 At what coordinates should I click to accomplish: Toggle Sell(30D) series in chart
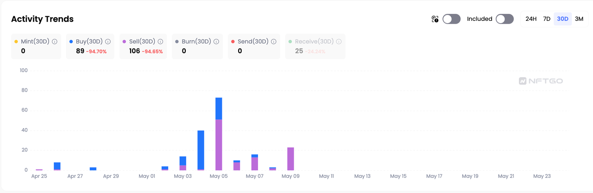pyautogui.click(x=143, y=46)
